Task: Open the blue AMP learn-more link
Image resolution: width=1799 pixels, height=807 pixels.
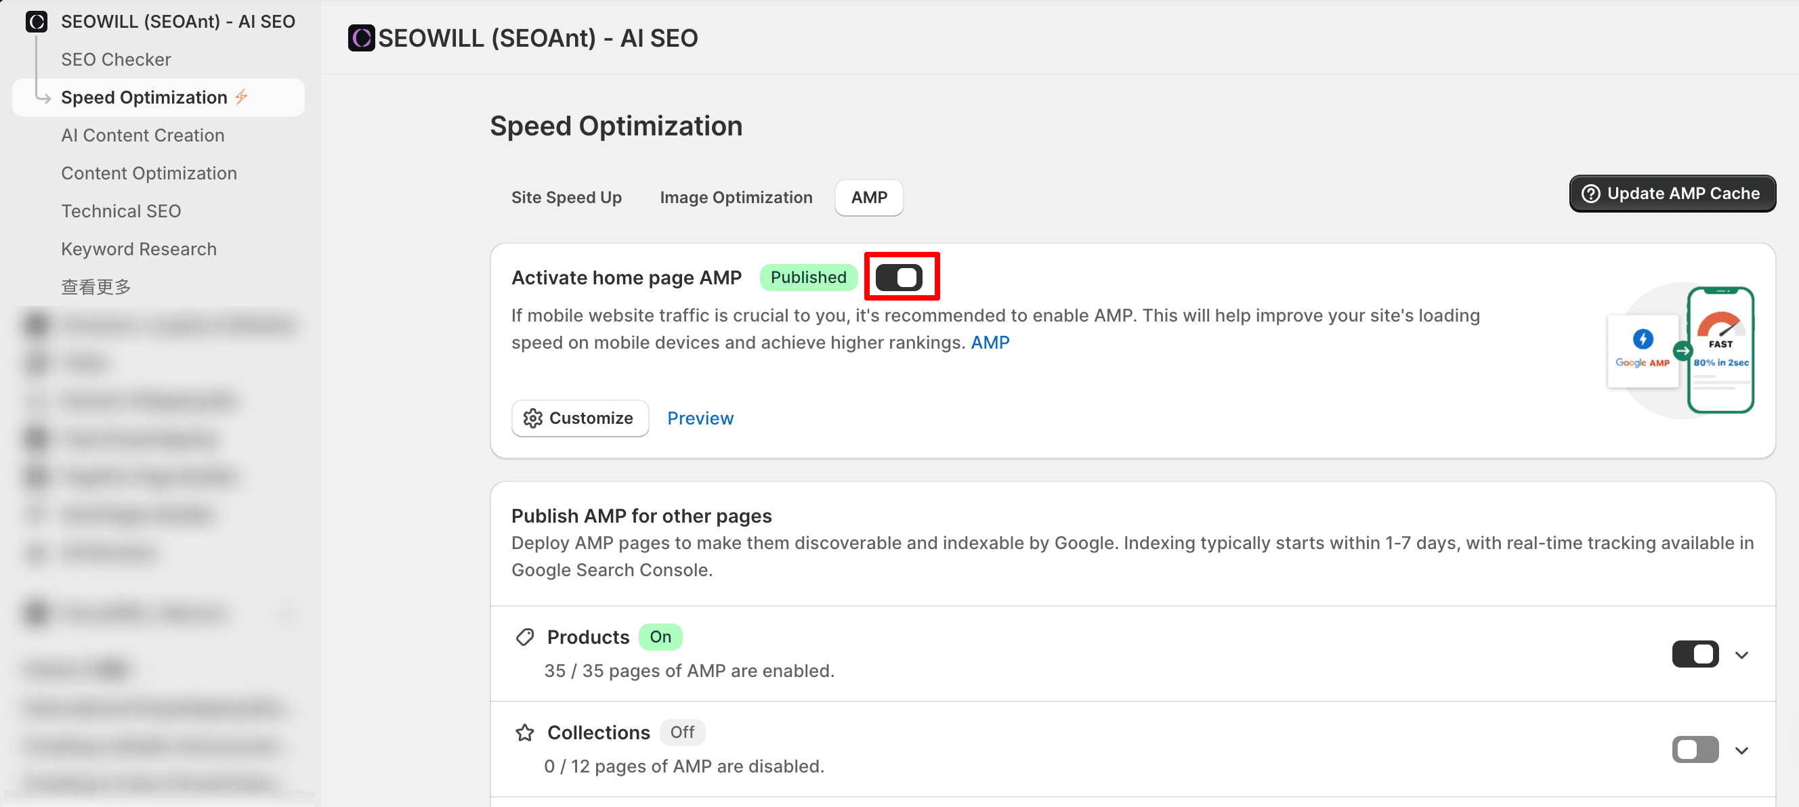Action: click(989, 342)
